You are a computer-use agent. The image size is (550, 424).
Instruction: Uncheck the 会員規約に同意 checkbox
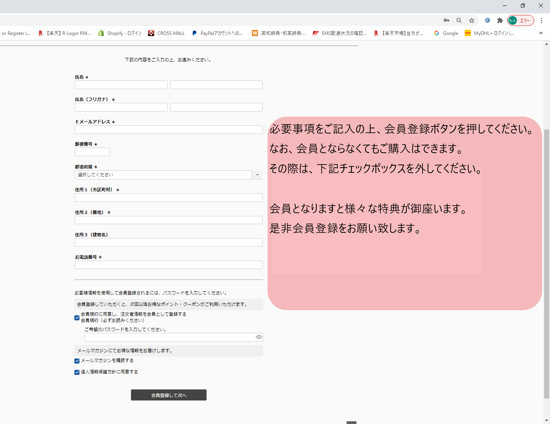click(77, 318)
